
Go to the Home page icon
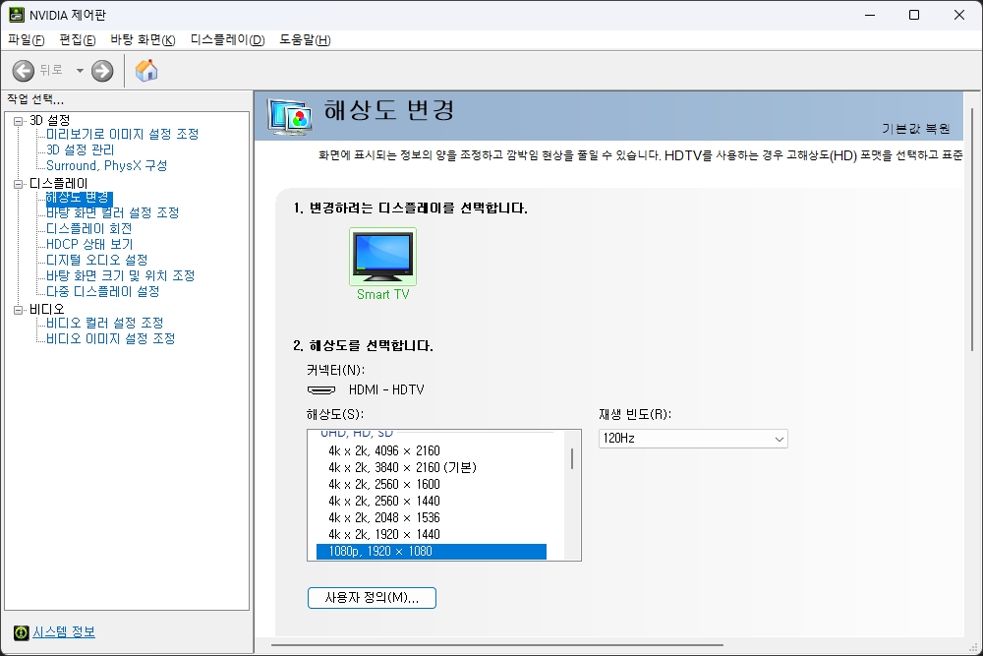[x=146, y=70]
